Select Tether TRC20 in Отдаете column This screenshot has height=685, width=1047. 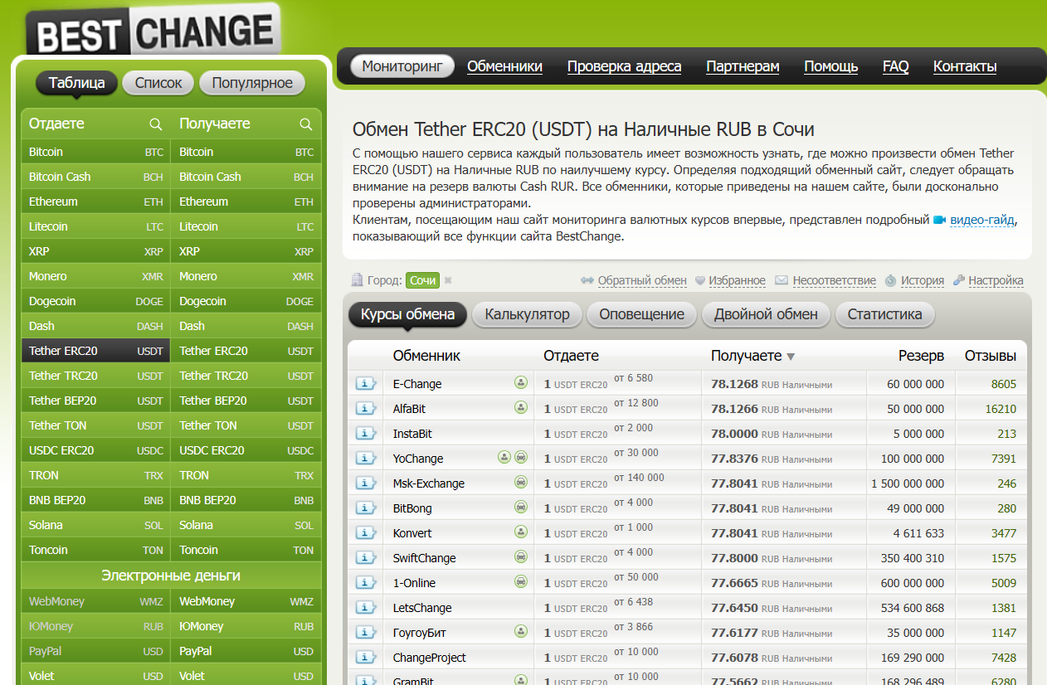[95, 376]
